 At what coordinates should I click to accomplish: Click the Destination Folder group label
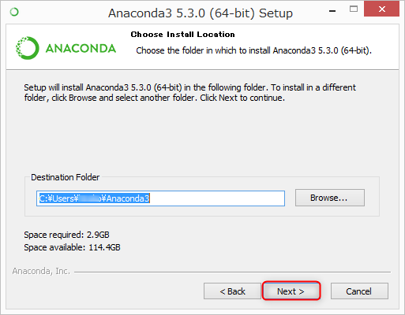(x=66, y=177)
